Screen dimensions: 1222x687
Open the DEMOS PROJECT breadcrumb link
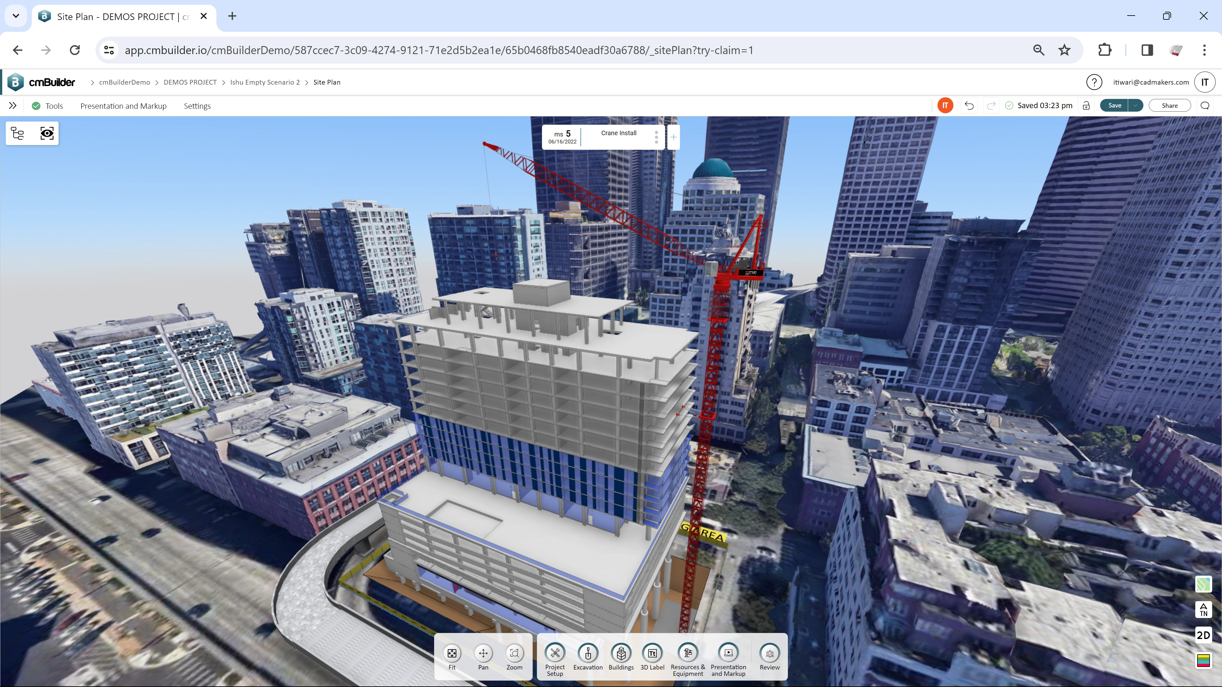point(190,82)
